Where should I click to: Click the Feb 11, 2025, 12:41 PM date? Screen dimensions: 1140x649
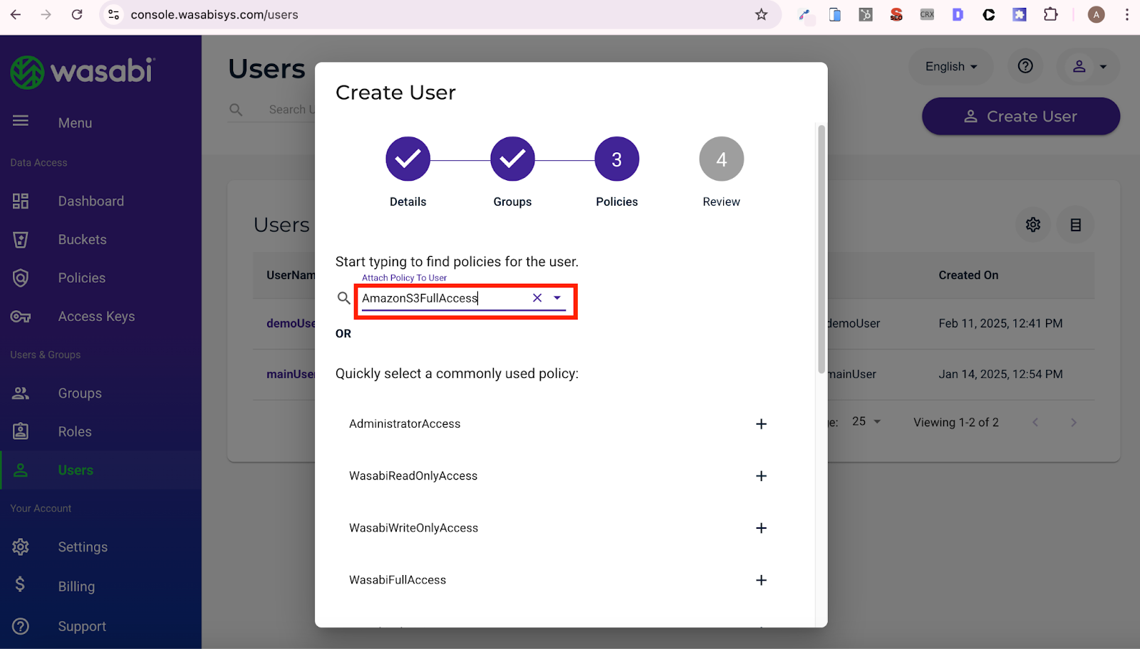tap(1000, 324)
